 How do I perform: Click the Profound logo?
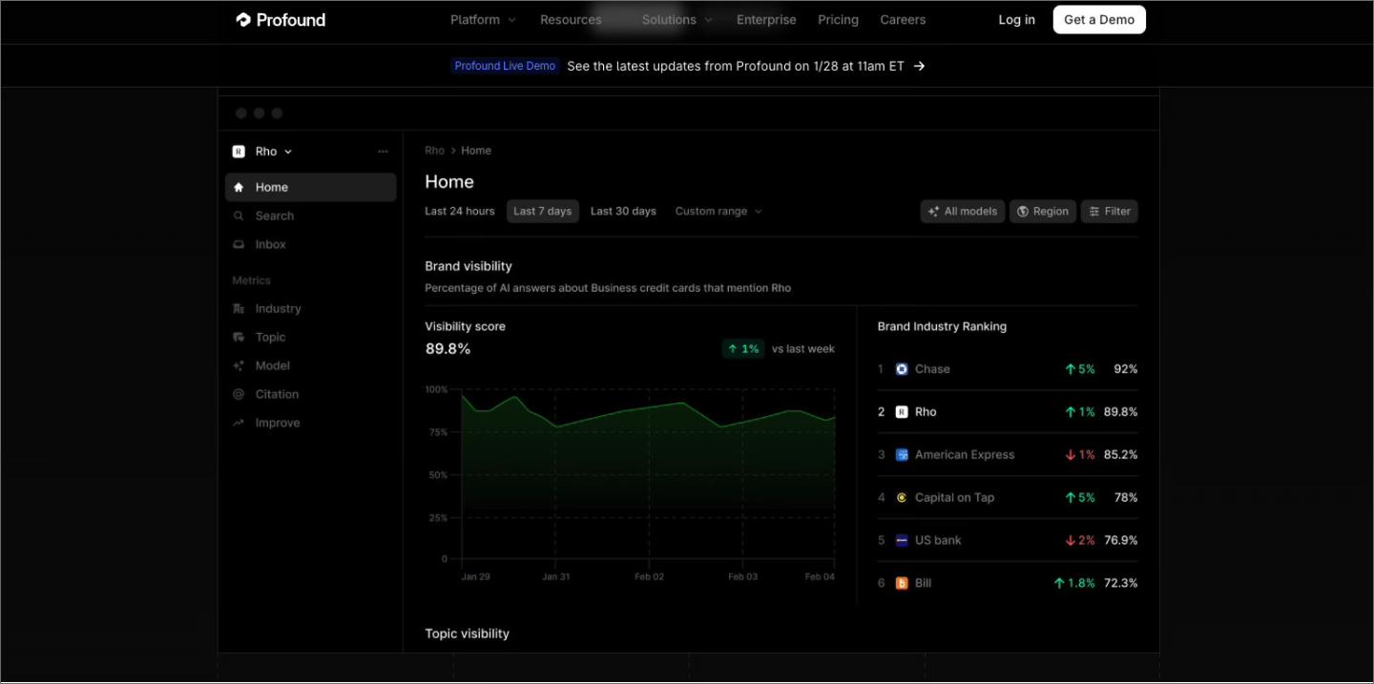[281, 20]
